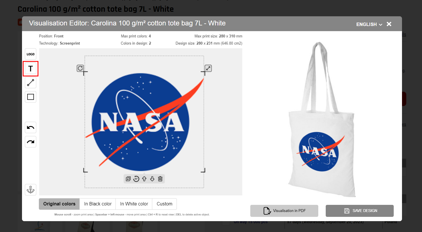Image resolution: width=422 pixels, height=232 pixels.
Task: Switch to In White color mode
Action: tap(134, 204)
